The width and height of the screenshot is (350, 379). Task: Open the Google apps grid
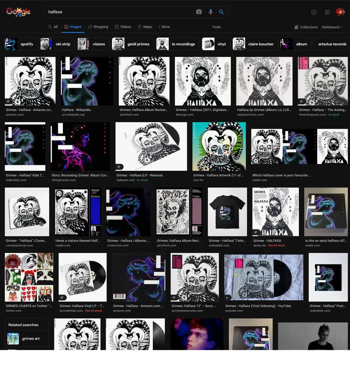pos(327,12)
